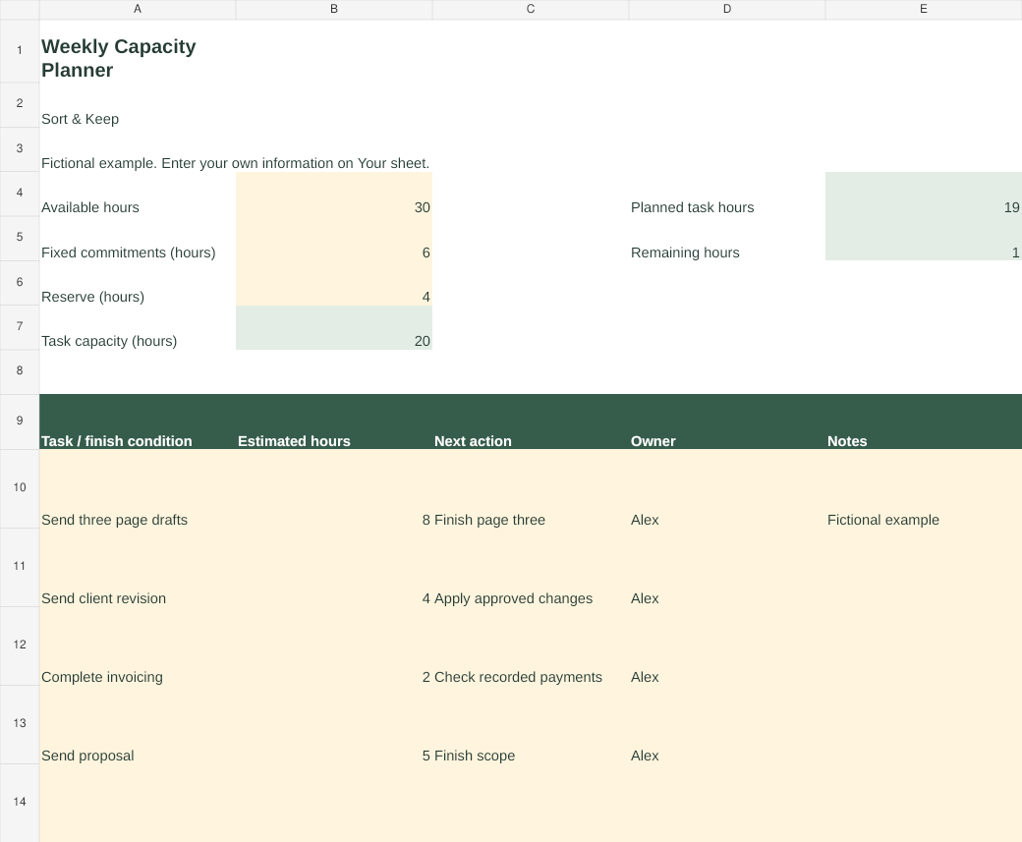Select row 6 header
Viewport: 1022px width, 842px height.
pos(20,283)
